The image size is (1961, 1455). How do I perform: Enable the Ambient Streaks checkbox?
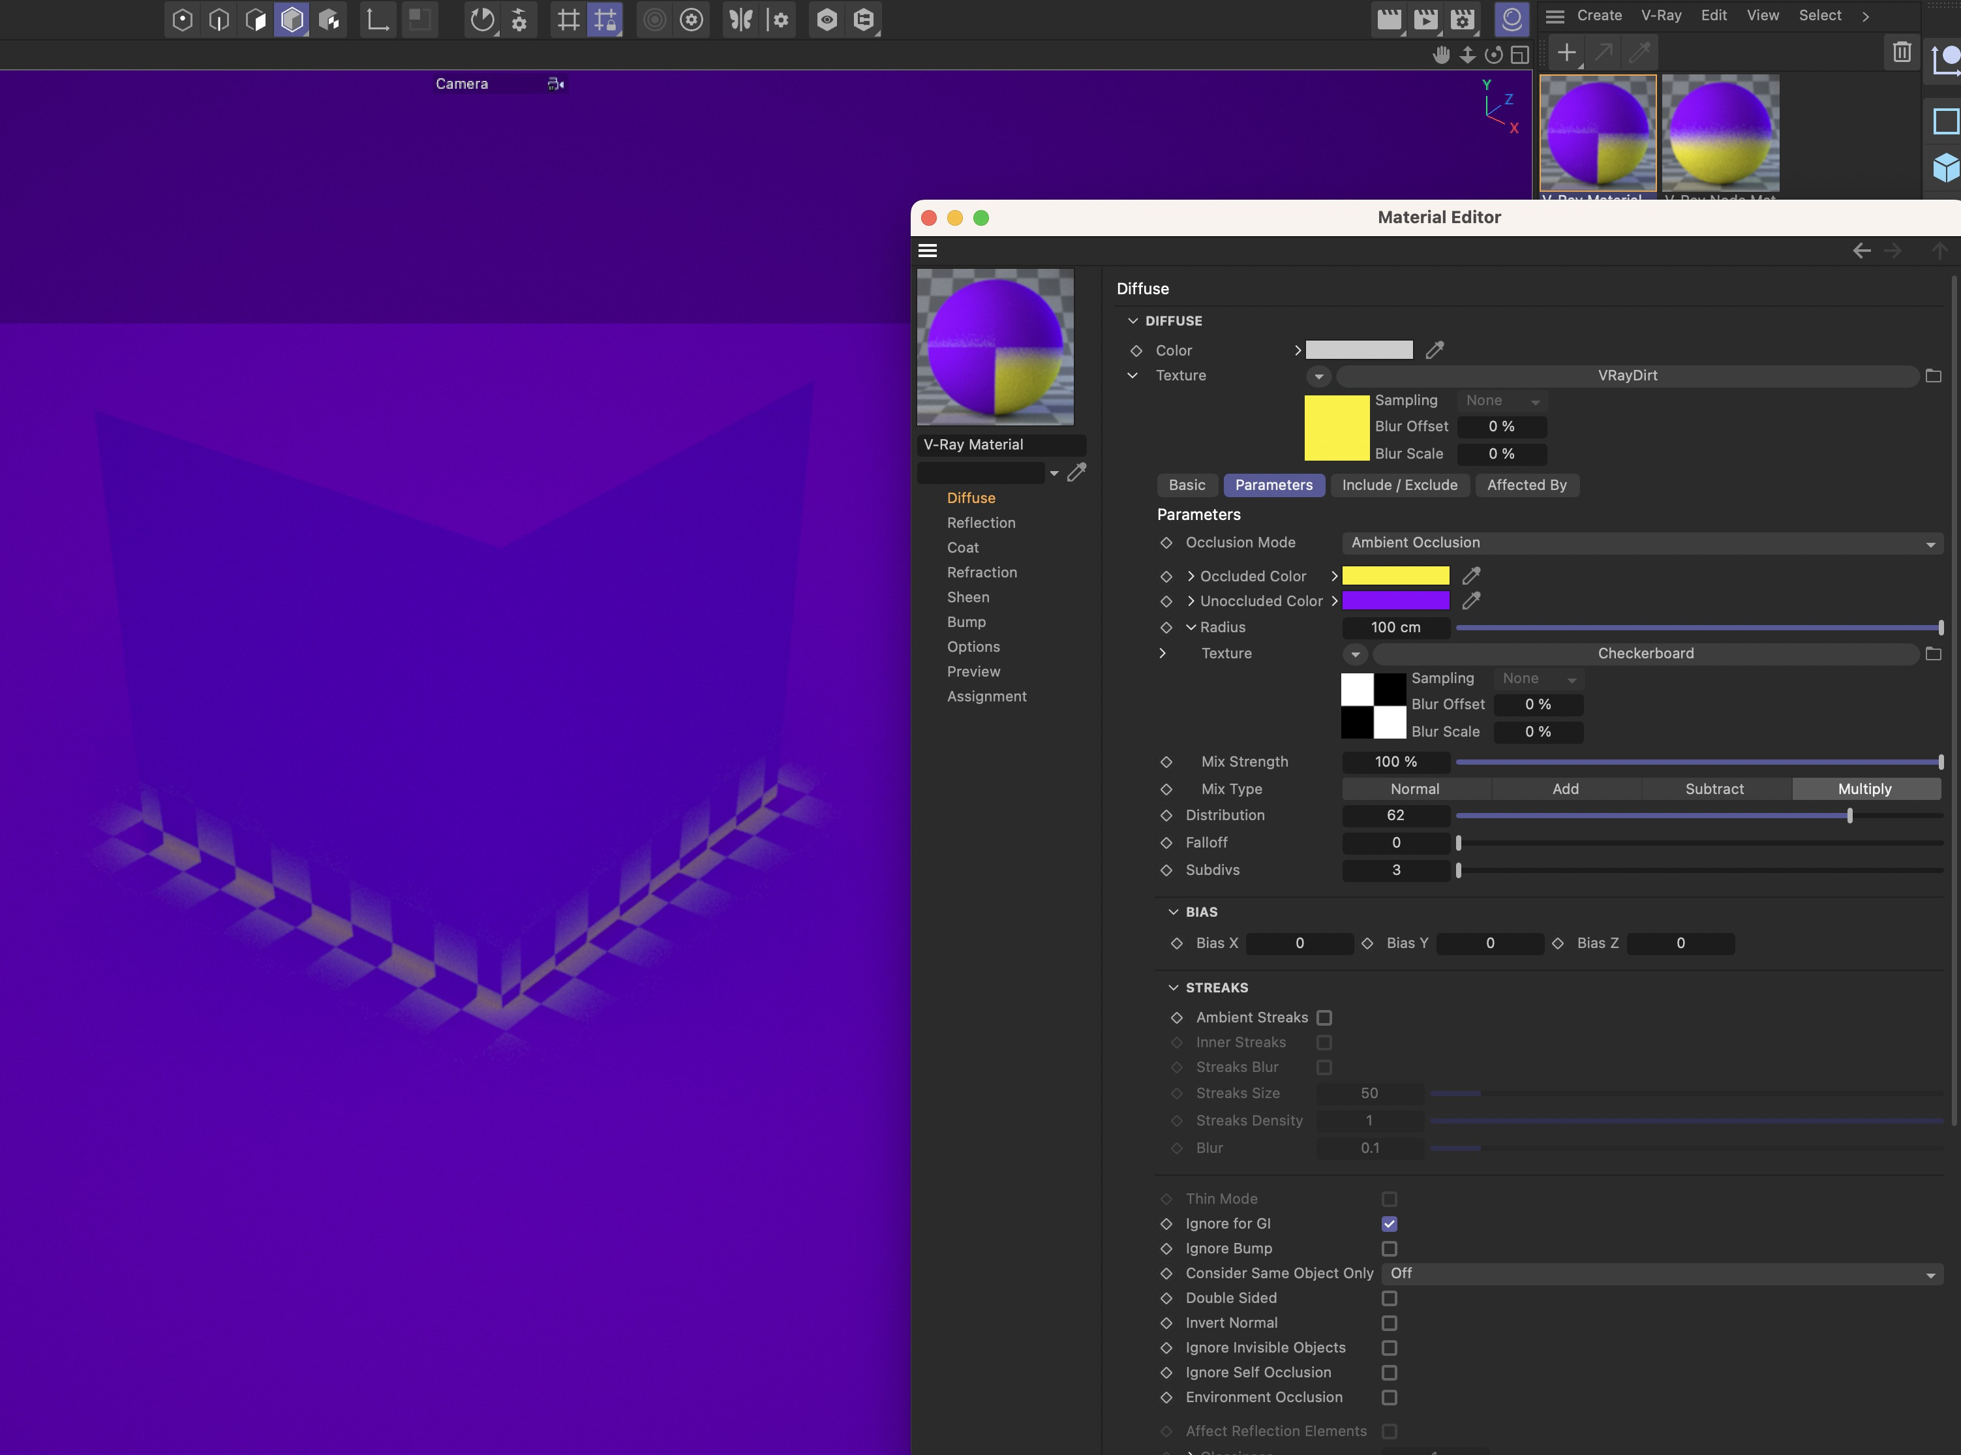[1324, 1018]
